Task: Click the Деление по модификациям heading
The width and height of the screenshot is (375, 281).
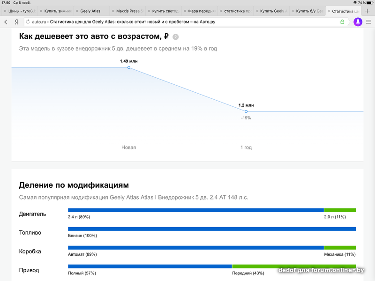Action: point(74,185)
